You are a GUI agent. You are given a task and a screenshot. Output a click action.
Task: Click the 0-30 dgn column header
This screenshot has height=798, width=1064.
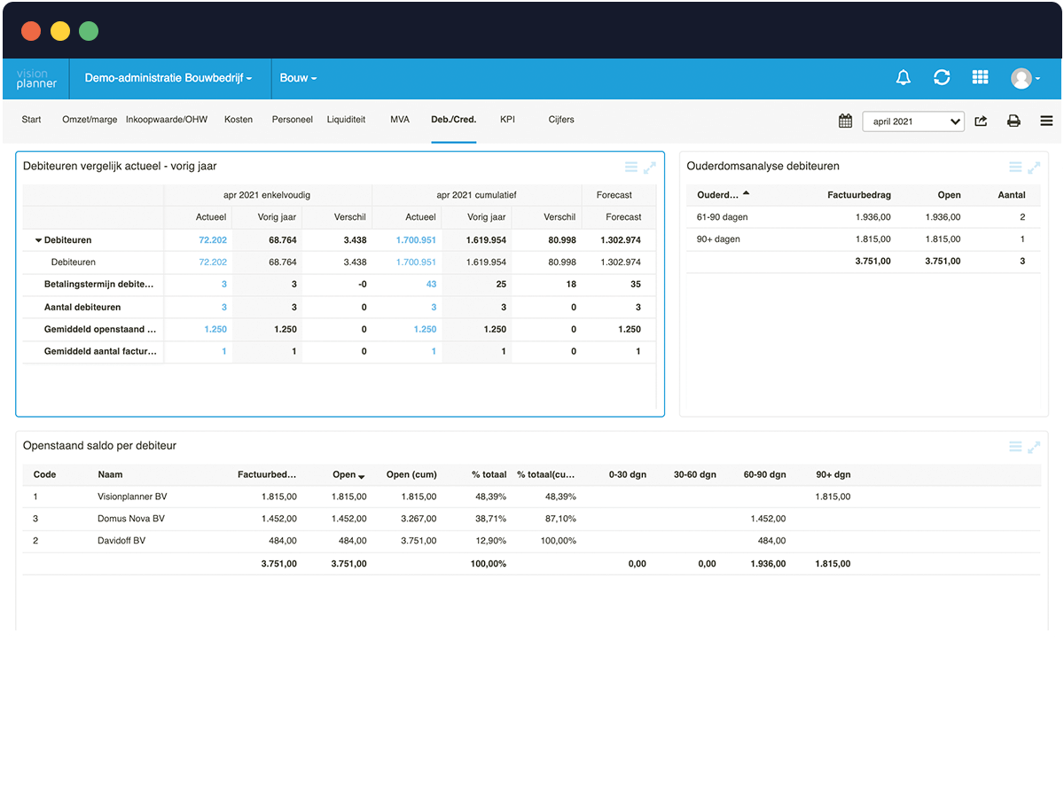tap(628, 475)
